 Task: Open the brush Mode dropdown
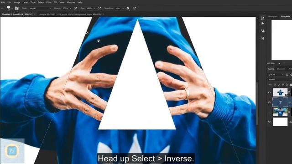40,8
